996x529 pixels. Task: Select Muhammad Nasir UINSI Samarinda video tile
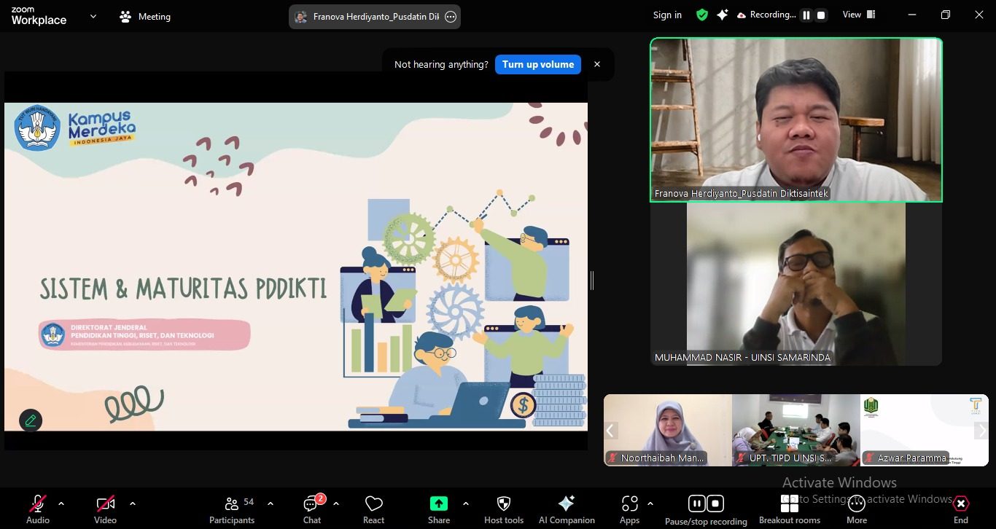click(x=796, y=284)
